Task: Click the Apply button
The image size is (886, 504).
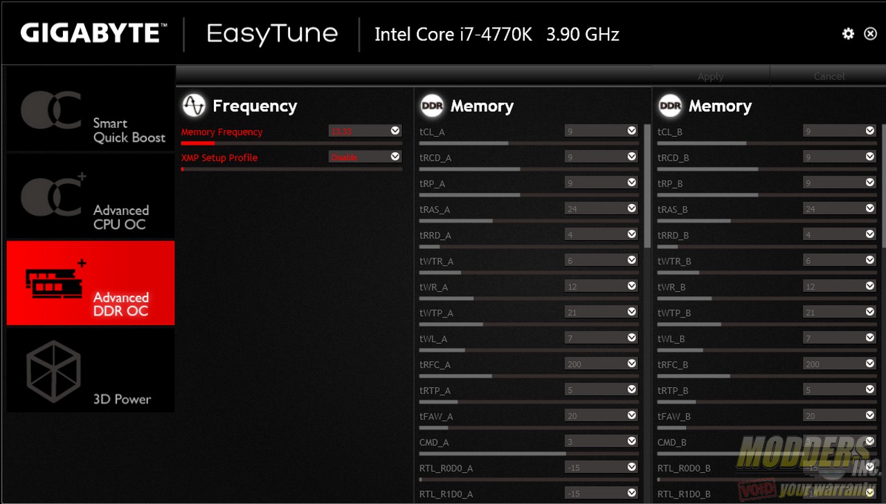Action: tap(711, 76)
